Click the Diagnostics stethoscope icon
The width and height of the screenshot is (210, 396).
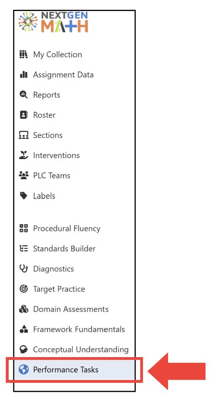[x=24, y=269]
